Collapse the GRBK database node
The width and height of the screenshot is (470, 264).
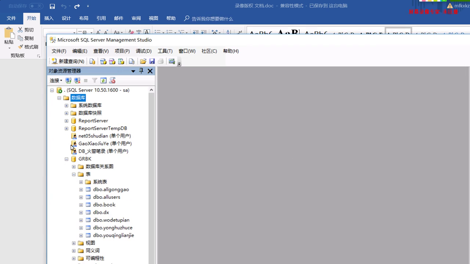66,159
